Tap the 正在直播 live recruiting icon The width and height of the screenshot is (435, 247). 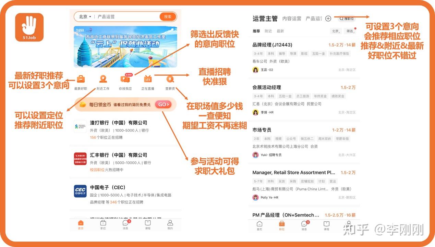pyautogui.click(x=148, y=79)
